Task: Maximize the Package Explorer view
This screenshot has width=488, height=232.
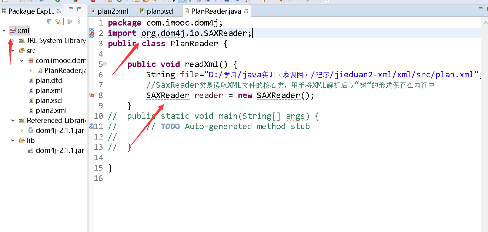Action: click(79, 9)
